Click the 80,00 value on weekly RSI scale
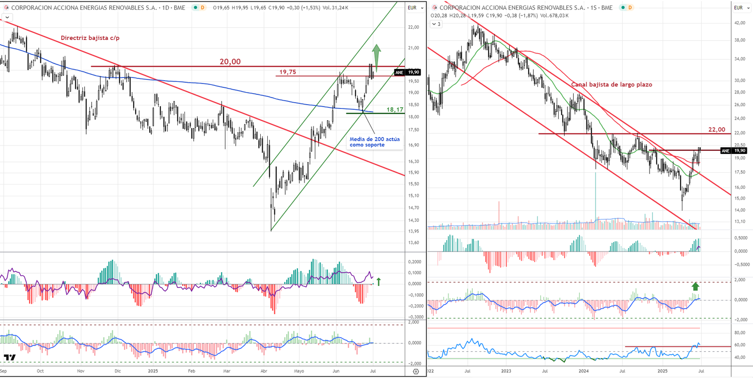This screenshot has width=753, height=378. (x=740, y=333)
